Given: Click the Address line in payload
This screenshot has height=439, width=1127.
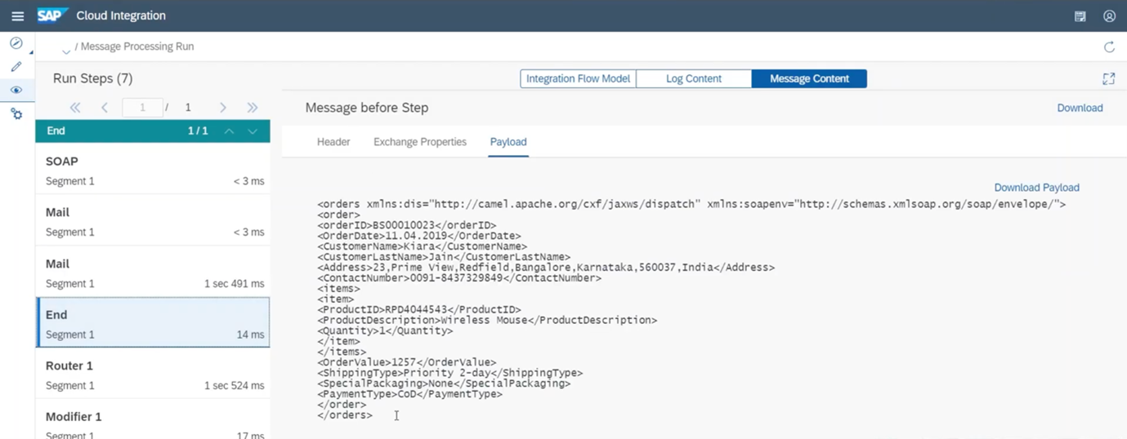Looking at the screenshot, I should click(546, 268).
